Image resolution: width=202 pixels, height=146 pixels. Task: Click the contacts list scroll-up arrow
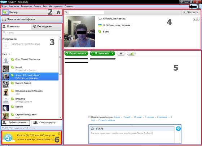(60, 37)
